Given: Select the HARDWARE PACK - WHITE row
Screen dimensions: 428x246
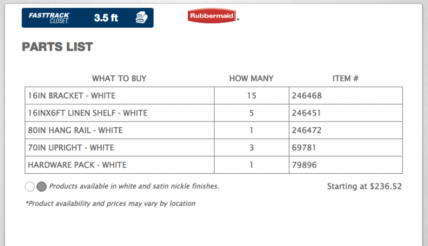Looking at the screenshot, I should (x=213, y=165).
